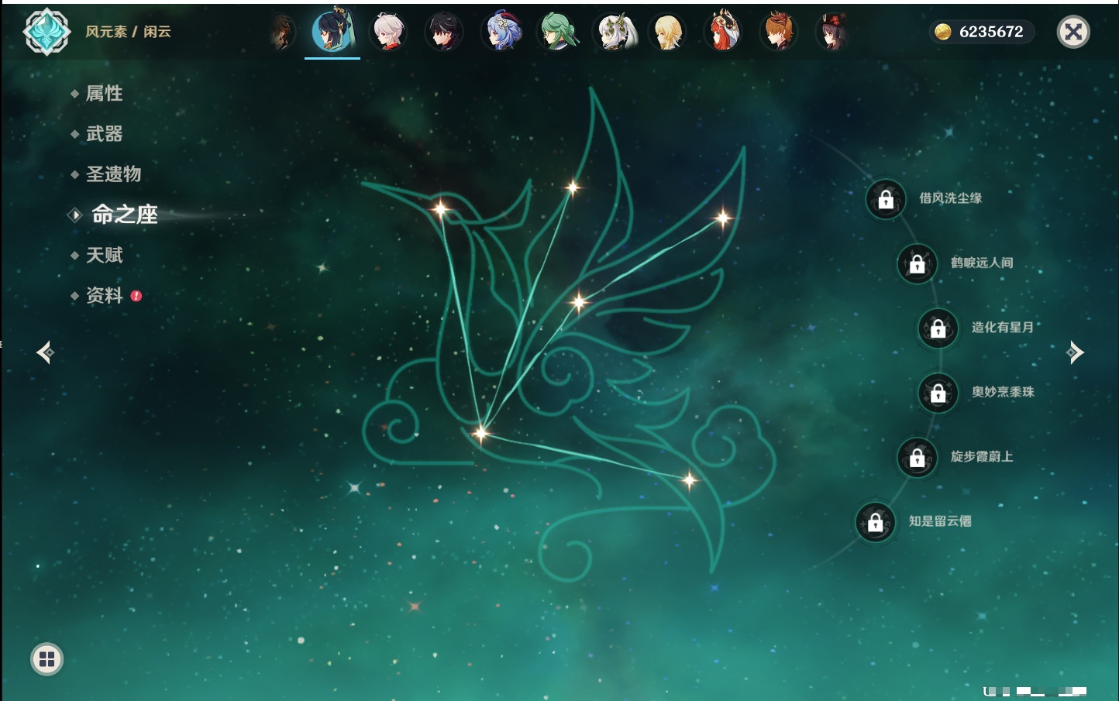Open locked constellation 借风洗尘缘
The height and width of the screenshot is (701, 1119).
point(886,200)
